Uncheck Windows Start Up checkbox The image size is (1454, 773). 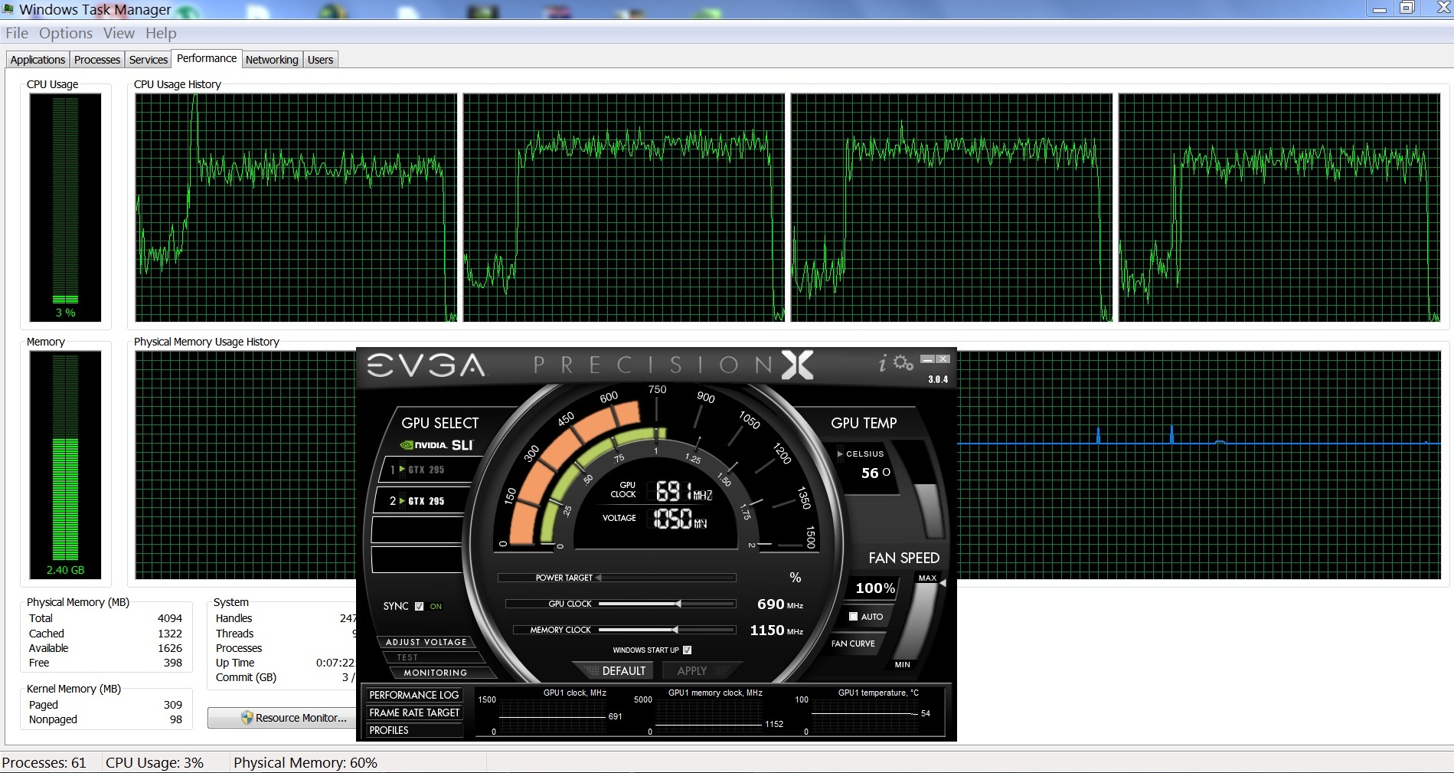pos(687,650)
